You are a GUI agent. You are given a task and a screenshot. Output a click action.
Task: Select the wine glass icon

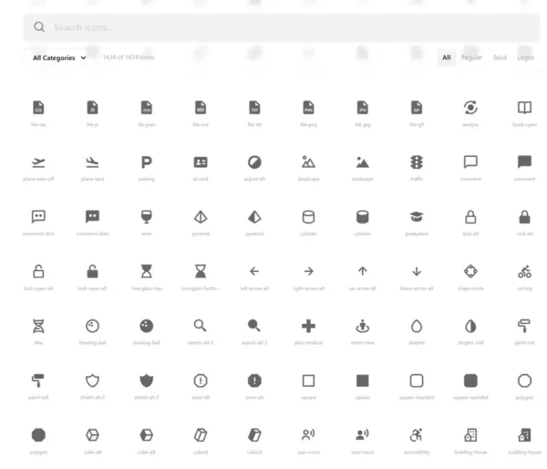click(147, 217)
